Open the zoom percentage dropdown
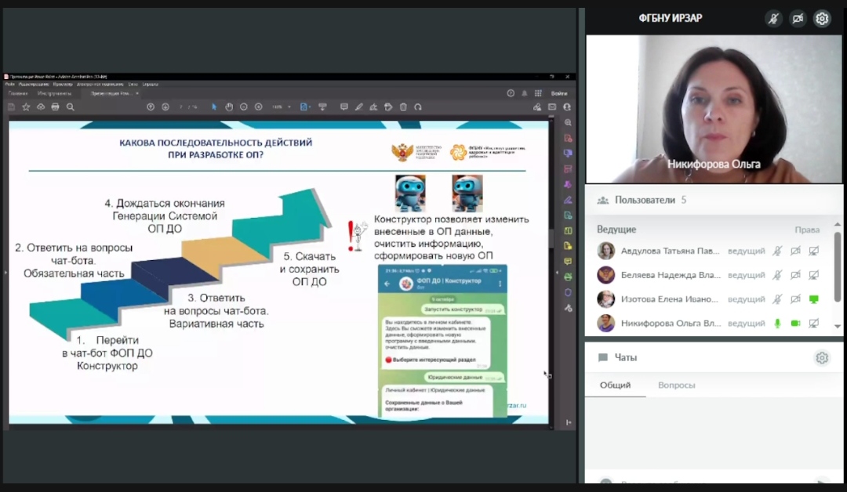 (x=282, y=107)
